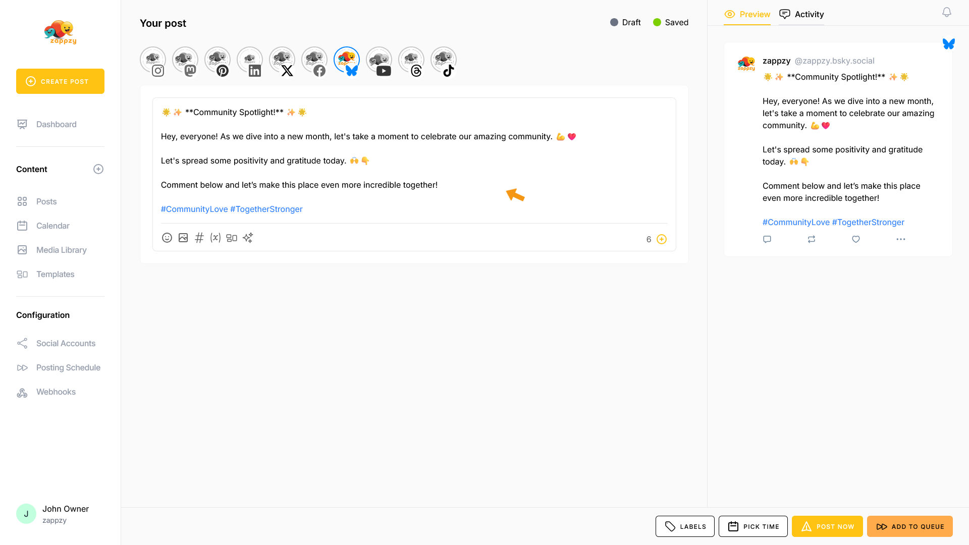Insert a variable with the (x) icon

point(216,238)
